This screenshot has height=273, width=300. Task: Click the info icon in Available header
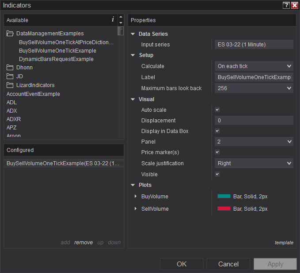tap(113, 19)
